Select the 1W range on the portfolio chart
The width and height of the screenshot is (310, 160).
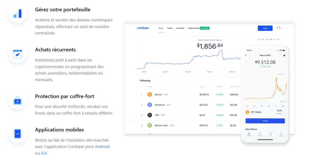click(267, 40)
